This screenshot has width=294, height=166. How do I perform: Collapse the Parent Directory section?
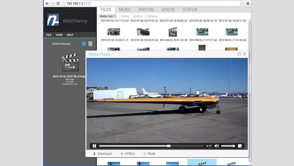click(x=48, y=44)
